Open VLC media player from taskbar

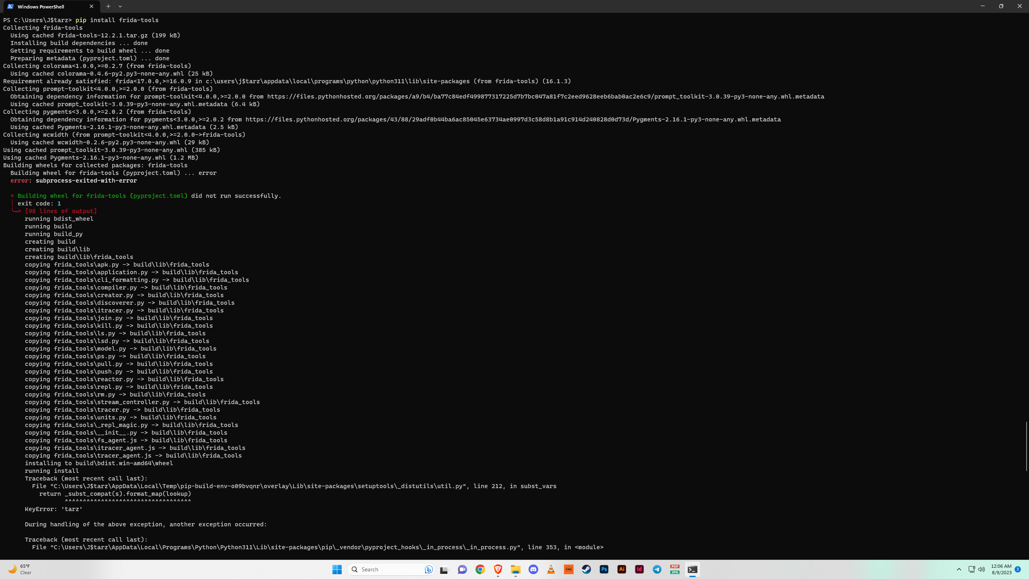click(551, 569)
